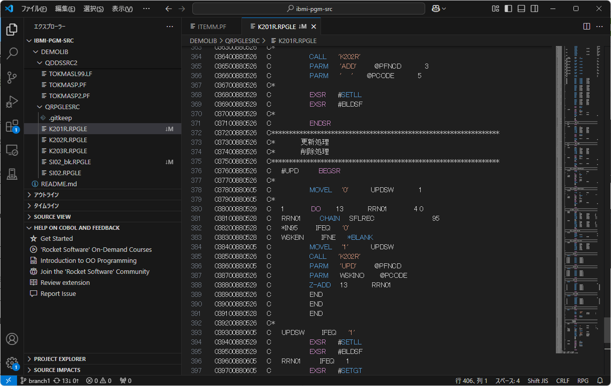Click Join the 'Rocket Software' Community
611x386 pixels.
tap(95, 272)
